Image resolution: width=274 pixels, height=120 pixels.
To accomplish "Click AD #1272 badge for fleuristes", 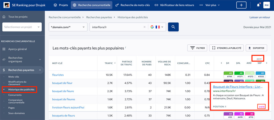I will tap(250, 75).
